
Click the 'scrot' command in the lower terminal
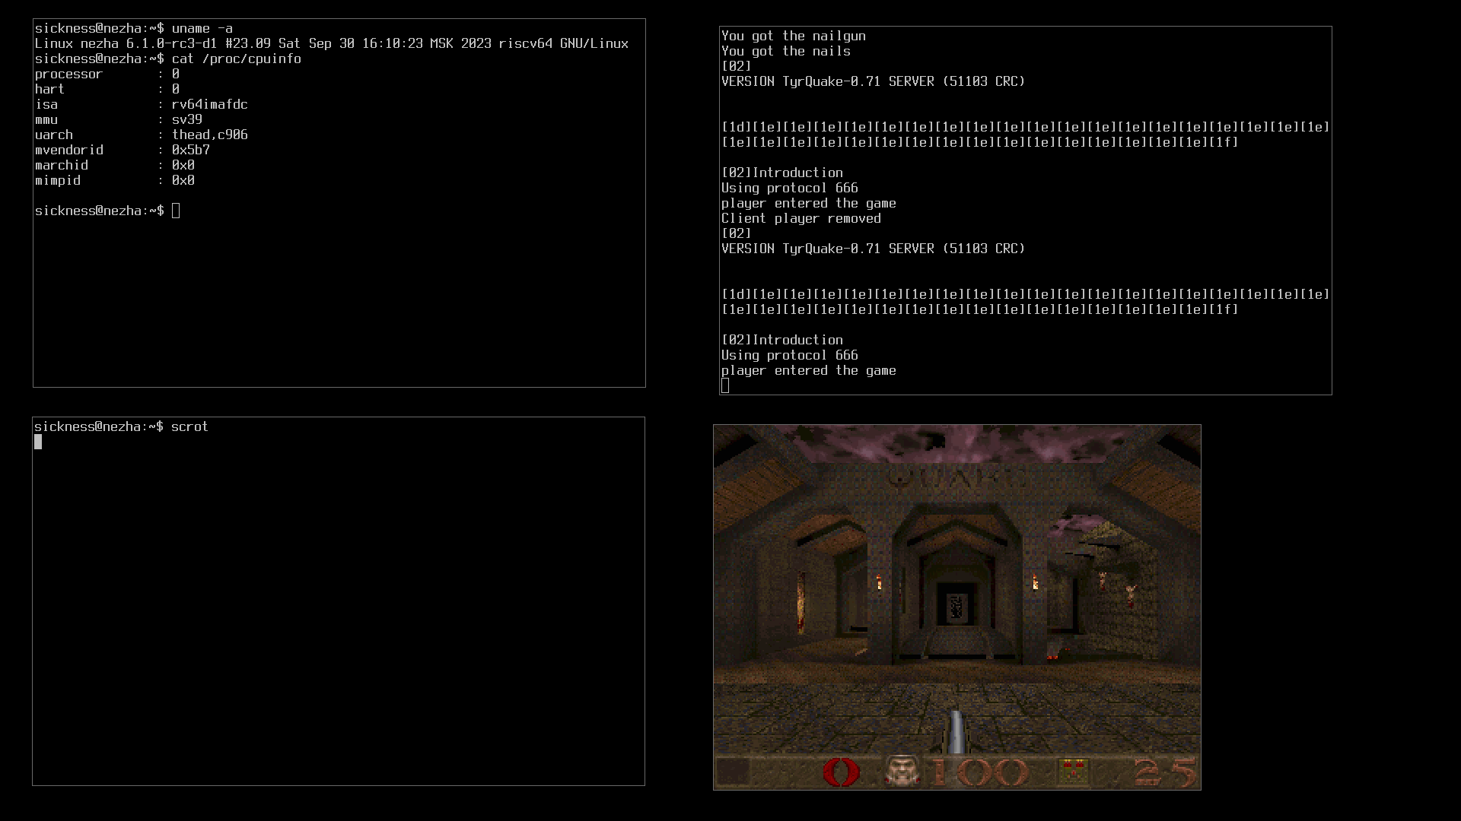click(189, 426)
